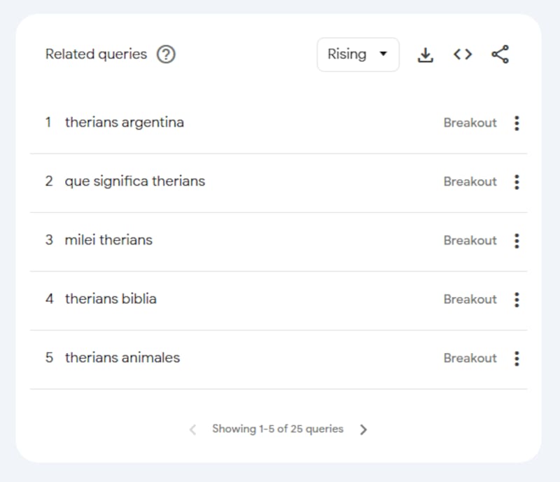This screenshot has width=560, height=482.
Task: Open the therians biblia query
Action: [x=111, y=299]
